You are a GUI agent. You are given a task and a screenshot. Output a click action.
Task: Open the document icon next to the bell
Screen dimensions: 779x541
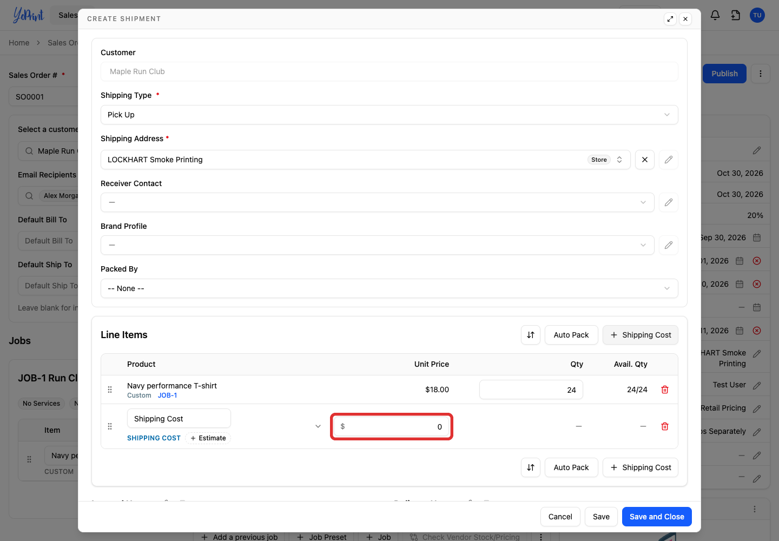[x=736, y=15]
